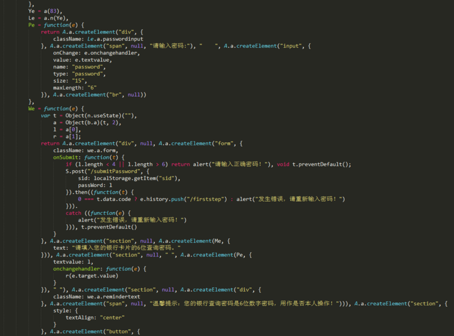
Task: Click 'onChange: e.onchangehandler,' line
Action: coord(97,53)
